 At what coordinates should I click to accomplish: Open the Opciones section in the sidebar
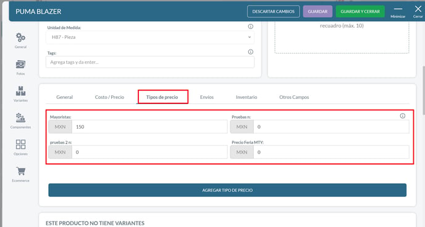[x=20, y=147]
